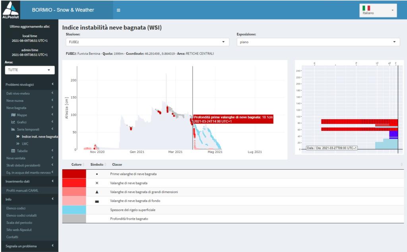The image size is (407, 252).
Task: Click the ALPsolut logo
Action: click(x=10, y=10)
